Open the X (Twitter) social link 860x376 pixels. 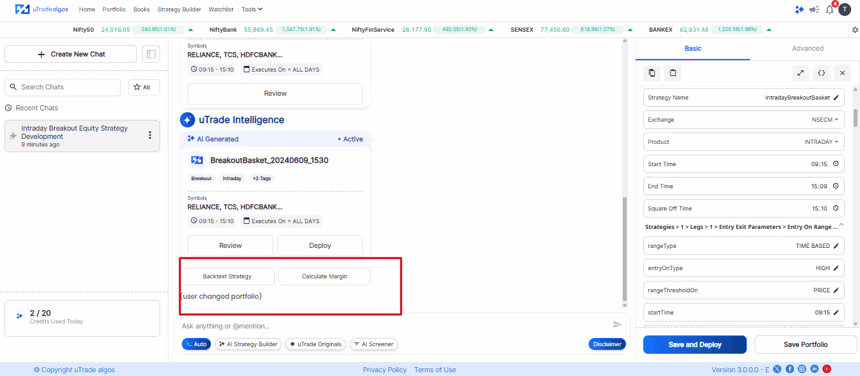click(777, 369)
